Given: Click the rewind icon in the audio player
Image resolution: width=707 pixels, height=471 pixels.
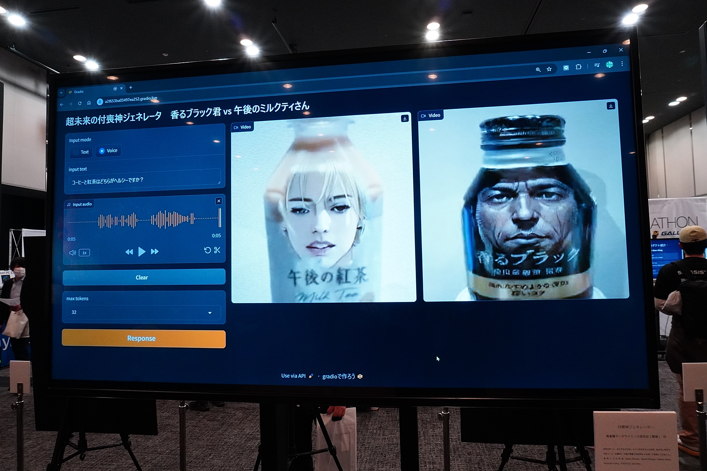Looking at the screenshot, I should 129,252.
